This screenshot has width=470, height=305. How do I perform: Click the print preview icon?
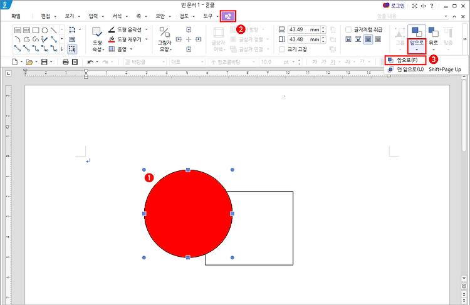click(x=75, y=62)
